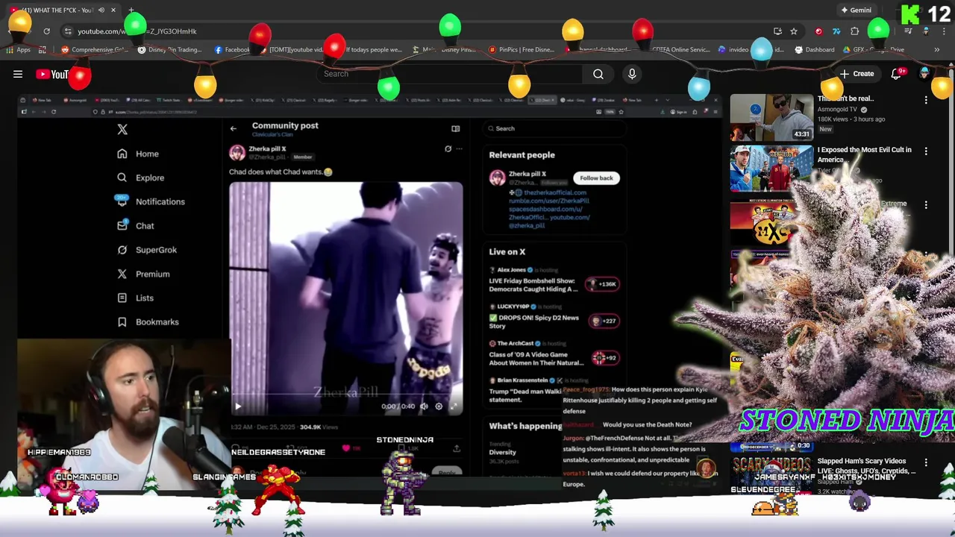
Task: Open Chrome media controls icon
Action: 908,31
